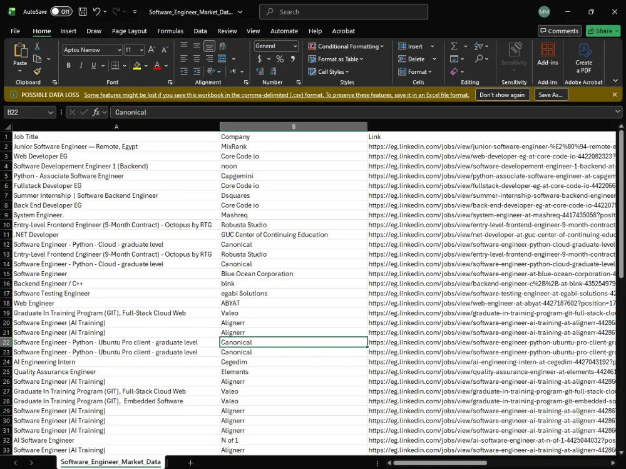The width and height of the screenshot is (626, 469).
Task: Toggle Italic formatting
Action: click(81, 66)
